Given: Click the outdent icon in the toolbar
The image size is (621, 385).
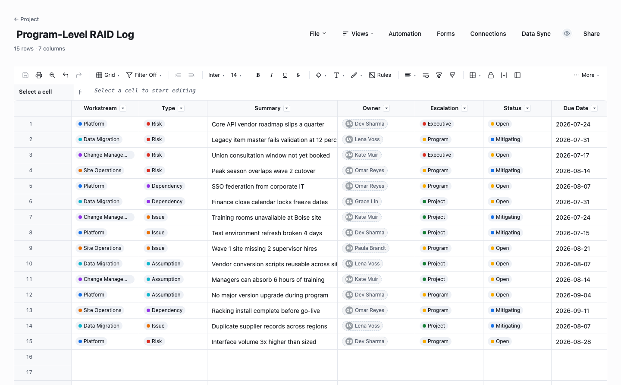Looking at the screenshot, I should coord(191,75).
